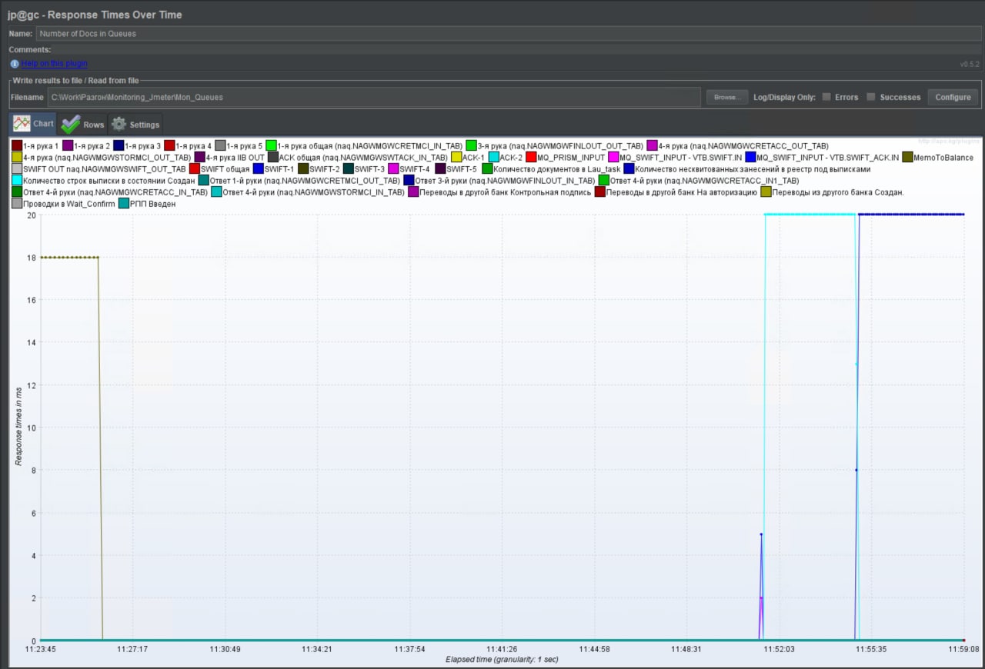Click legend text 'ACK общая (naq.NAGWMGWSWTACK_IN_TAB)'
This screenshot has width=985, height=669.
click(363, 158)
